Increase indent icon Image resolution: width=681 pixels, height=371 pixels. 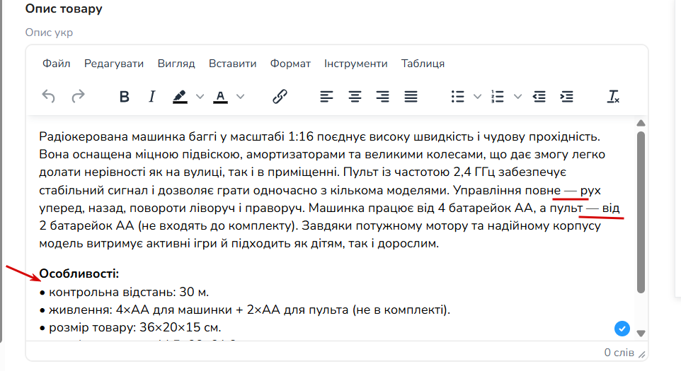pos(567,96)
